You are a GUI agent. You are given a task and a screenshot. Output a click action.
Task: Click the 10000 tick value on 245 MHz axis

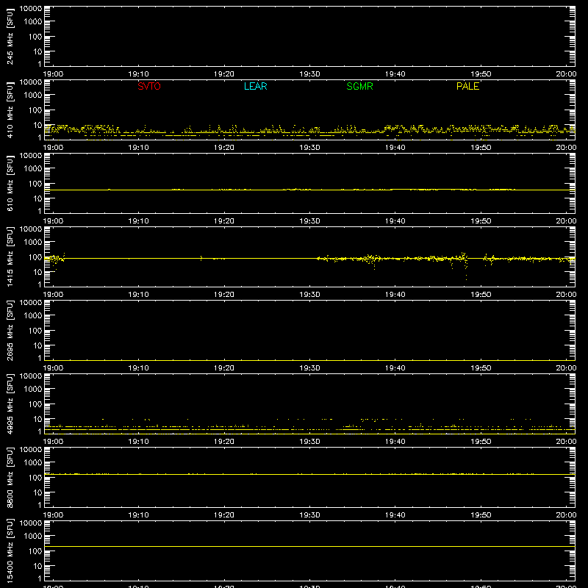31,9
